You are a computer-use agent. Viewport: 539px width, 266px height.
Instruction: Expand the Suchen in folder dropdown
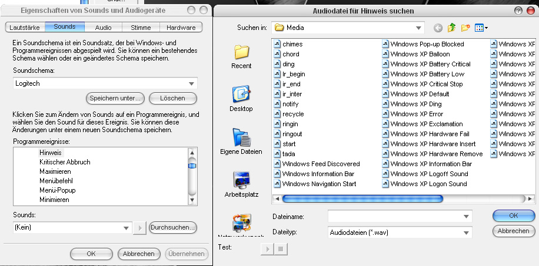418,28
